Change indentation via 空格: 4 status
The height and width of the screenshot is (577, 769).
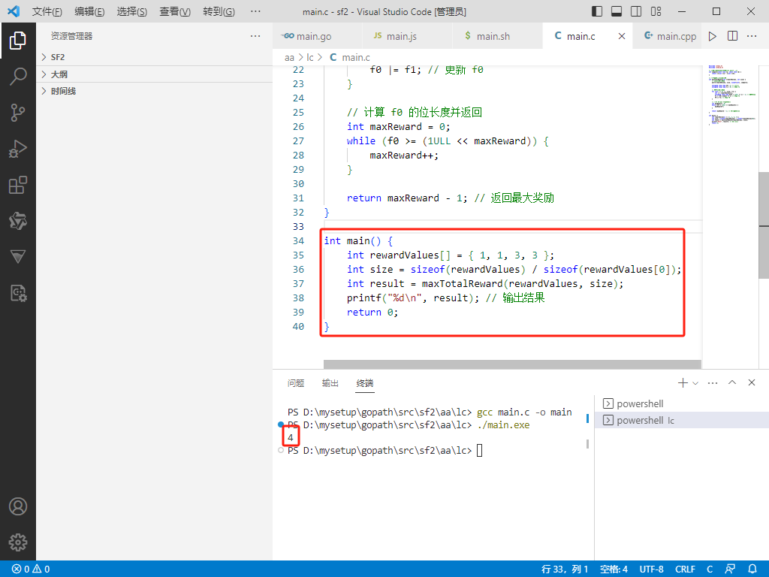(x=614, y=569)
